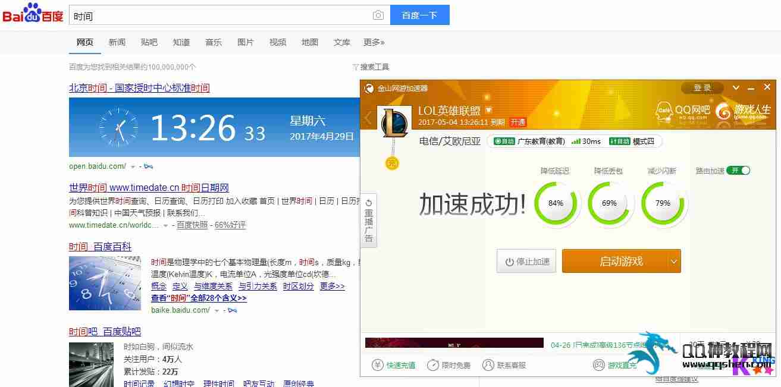Click the 联系客服 support icon
The height and width of the screenshot is (387, 781).
pos(488,365)
